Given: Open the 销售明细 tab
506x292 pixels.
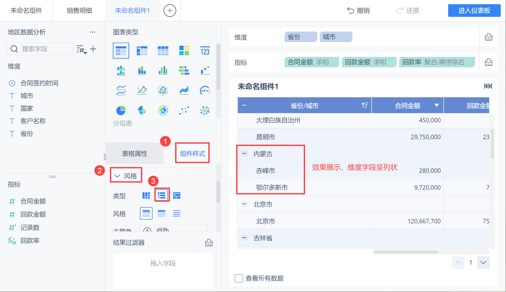Looking at the screenshot, I should (x=79, y=11).
